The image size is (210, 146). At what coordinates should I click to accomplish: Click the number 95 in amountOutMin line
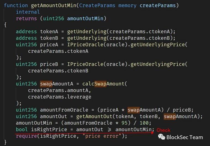125,123
